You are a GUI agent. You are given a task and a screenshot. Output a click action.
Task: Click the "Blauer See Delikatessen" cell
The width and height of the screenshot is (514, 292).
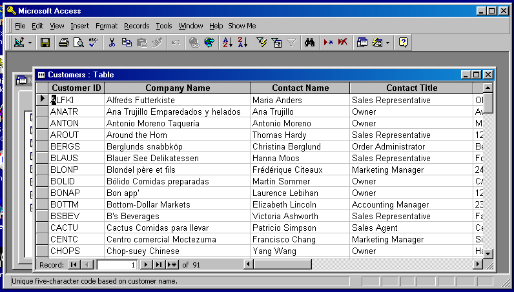178,158
